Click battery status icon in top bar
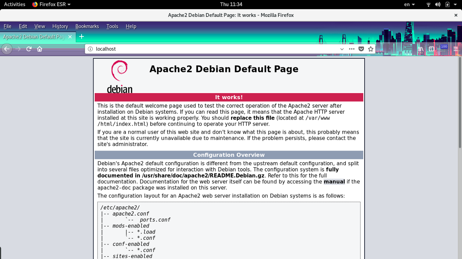This screenshot has height=259, width=462. 447,4
